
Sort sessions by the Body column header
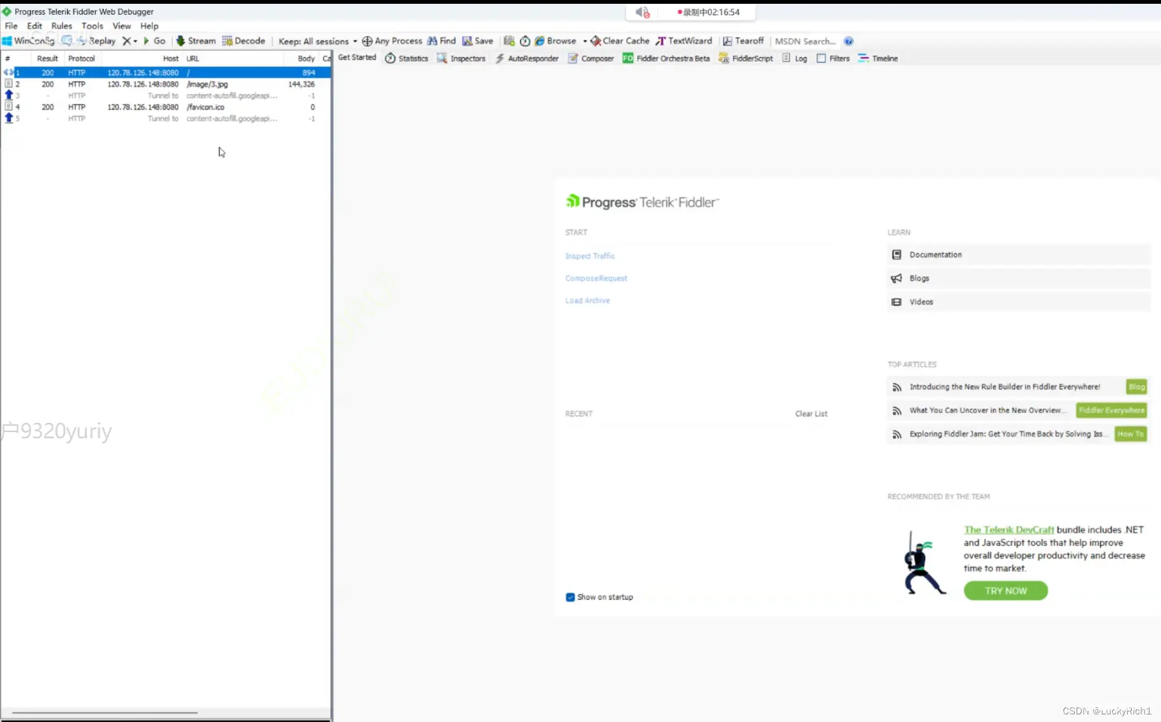[300, 58]
